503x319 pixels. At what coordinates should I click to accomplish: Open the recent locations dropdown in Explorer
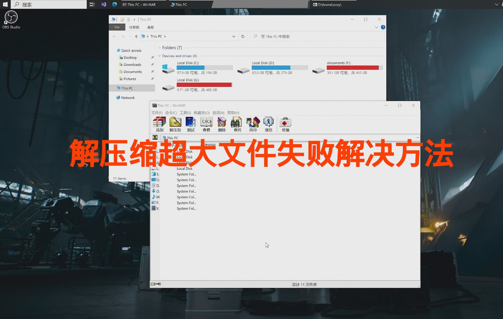pos(130,37)
